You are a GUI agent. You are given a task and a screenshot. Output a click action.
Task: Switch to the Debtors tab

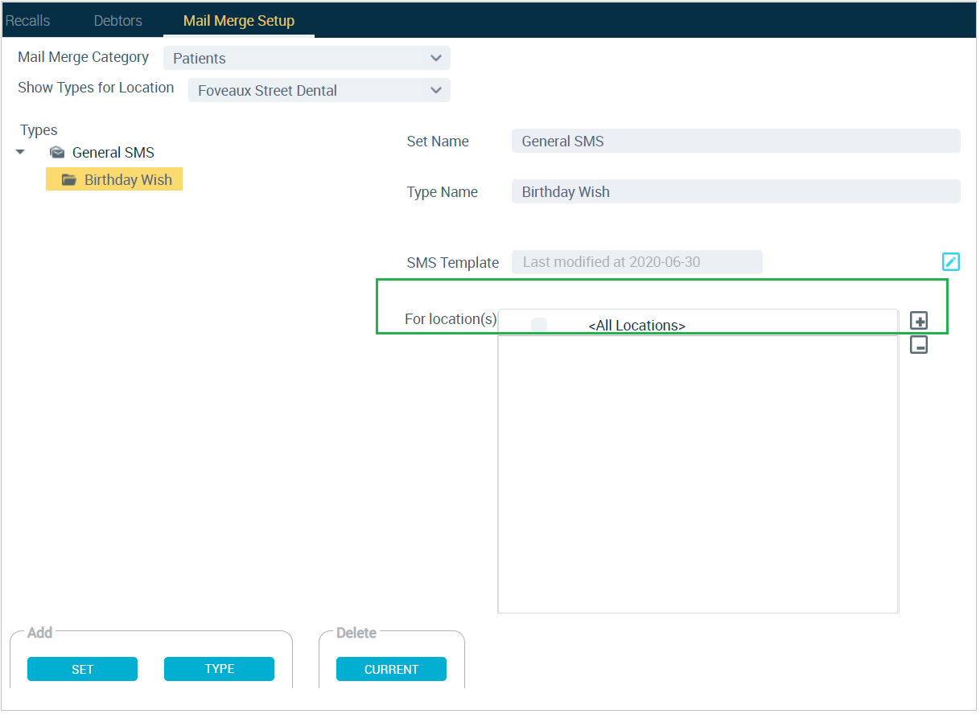pyautogui.click(x=118, y=20)
